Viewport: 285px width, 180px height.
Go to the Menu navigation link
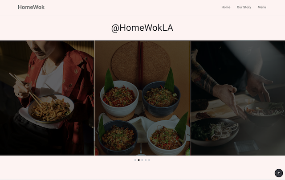(x=262, y=7)
